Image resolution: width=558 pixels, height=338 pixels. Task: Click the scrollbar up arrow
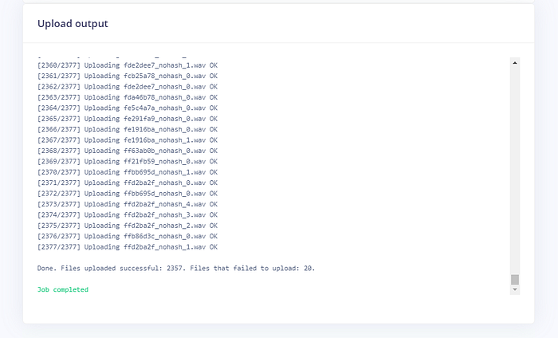515,63
